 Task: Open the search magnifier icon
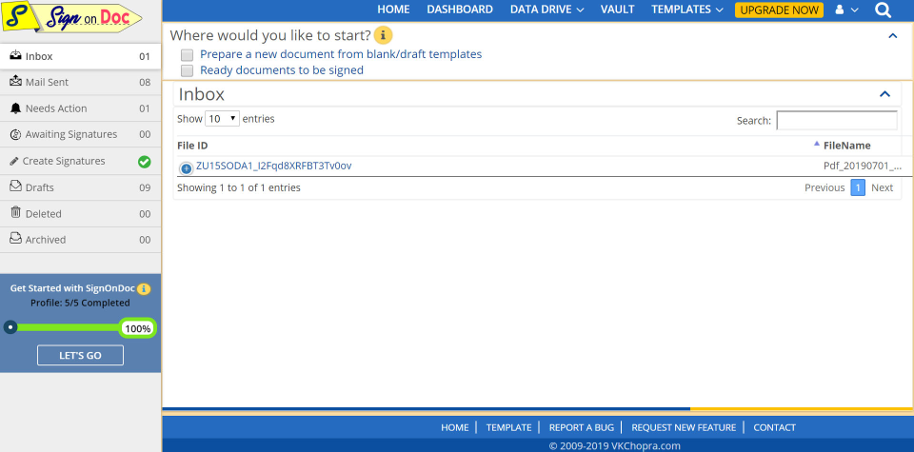click(884, 10)
